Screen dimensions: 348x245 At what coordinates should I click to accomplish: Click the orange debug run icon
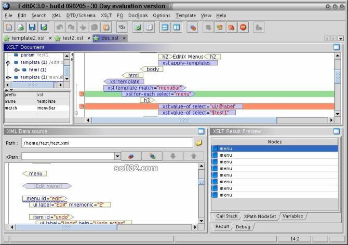[232, 28]
